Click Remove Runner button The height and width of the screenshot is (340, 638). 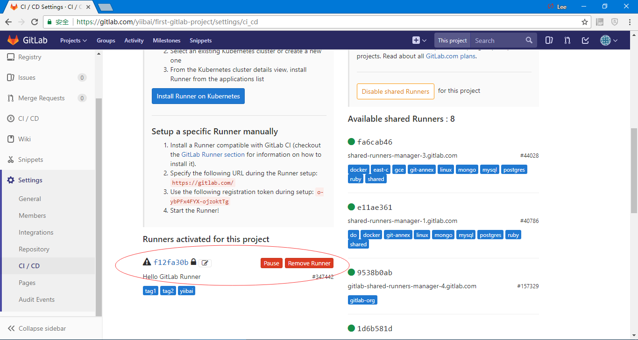[309, 263]
